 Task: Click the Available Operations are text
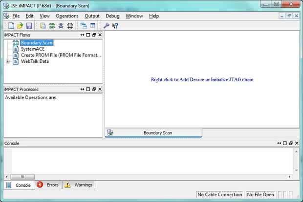pyautogui.click(x=30, y=97)
